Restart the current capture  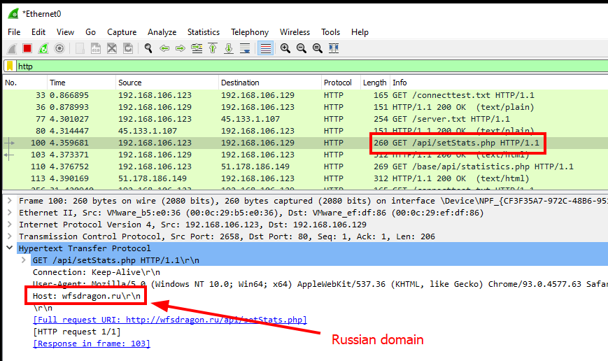[x=43, y=48]
